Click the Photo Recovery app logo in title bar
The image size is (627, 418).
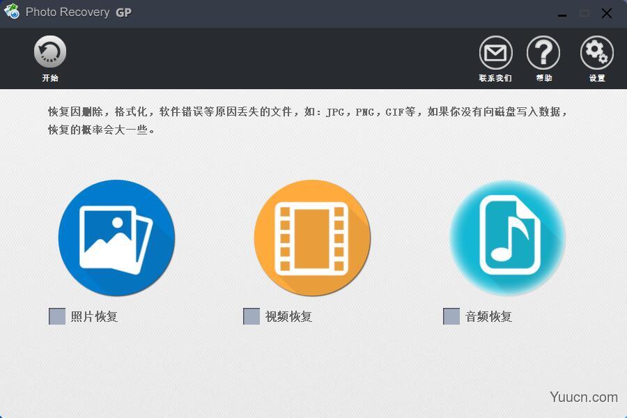pos(12,12)
